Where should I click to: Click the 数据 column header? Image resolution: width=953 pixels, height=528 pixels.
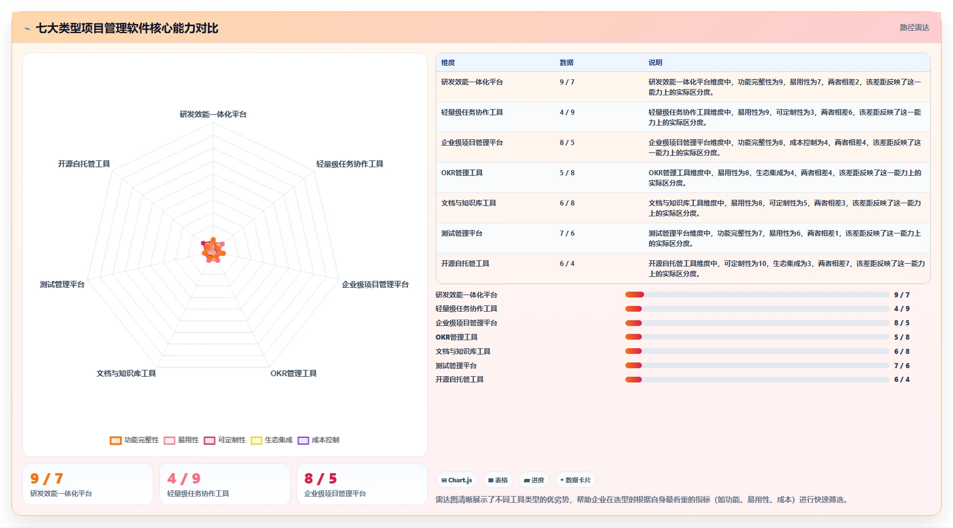pyautogui.click(x=566, y=63)
